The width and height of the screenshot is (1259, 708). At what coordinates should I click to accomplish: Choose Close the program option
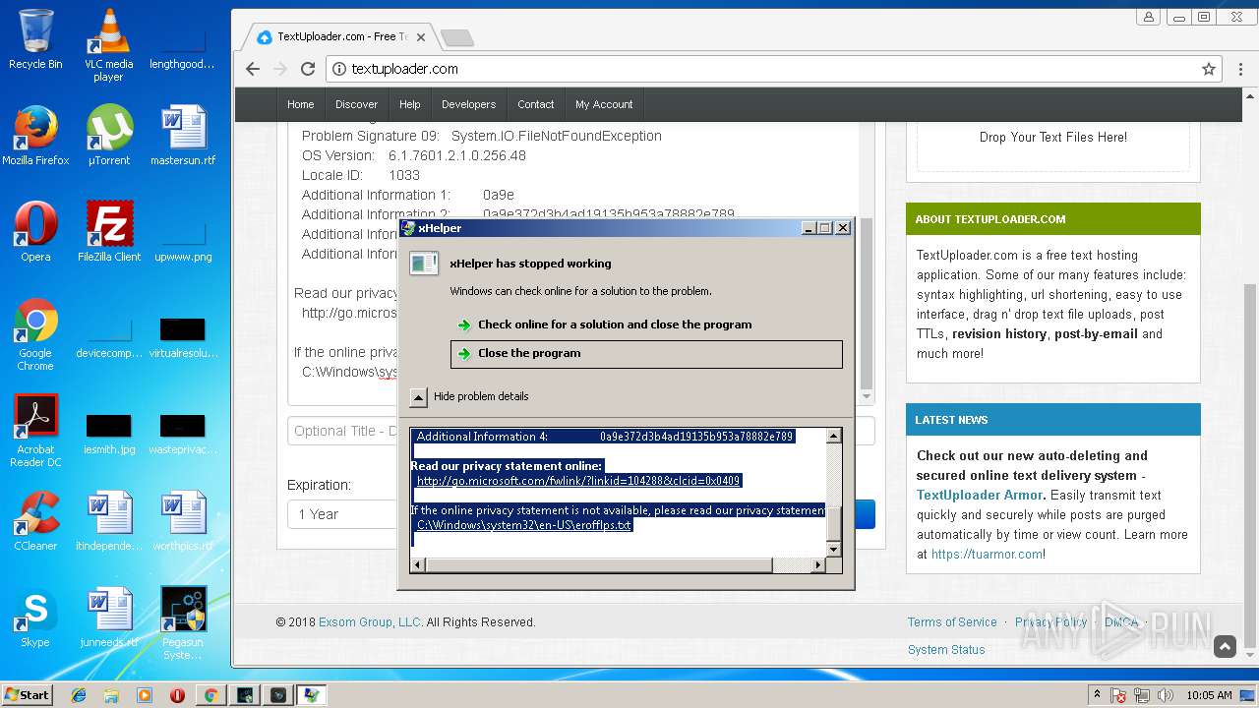(x=646, y=354)
